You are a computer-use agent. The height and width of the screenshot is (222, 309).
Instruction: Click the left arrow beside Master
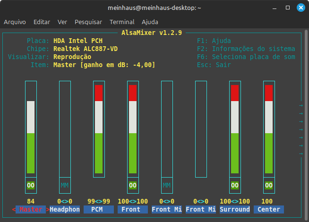click(x=14, y=209)
